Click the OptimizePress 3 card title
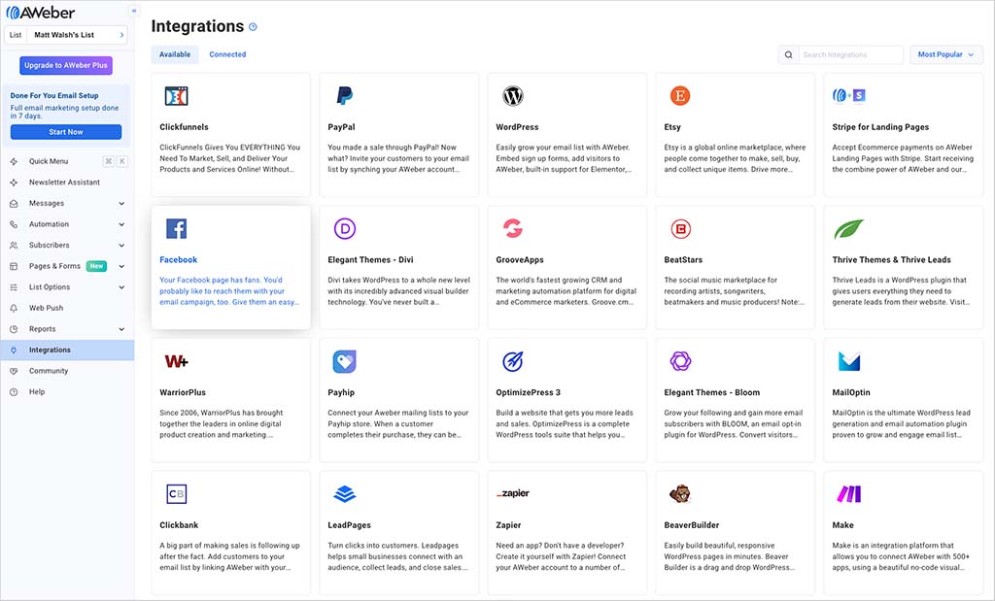This screenshot has width=995, height=601. click(528, 392)
